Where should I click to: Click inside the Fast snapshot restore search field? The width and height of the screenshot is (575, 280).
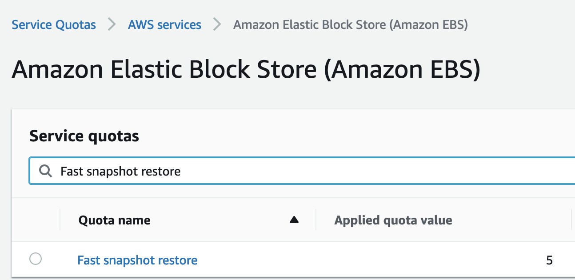(222, 171)
